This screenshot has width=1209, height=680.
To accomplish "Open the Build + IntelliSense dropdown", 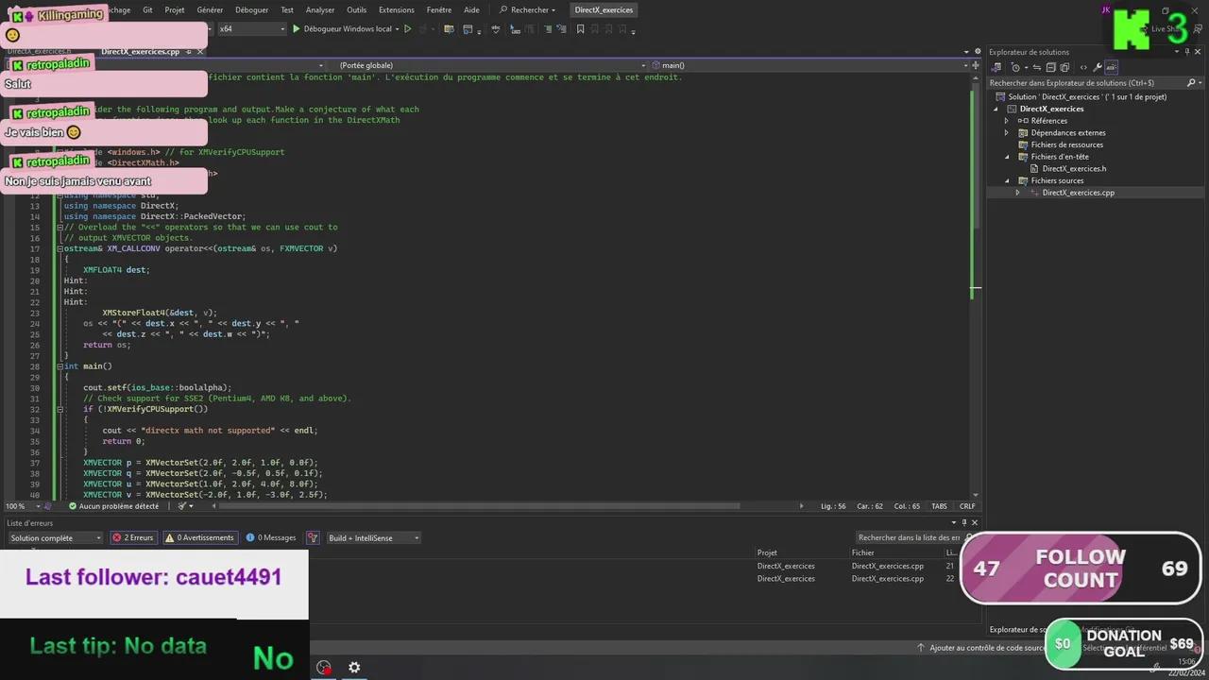I will 373,537.
